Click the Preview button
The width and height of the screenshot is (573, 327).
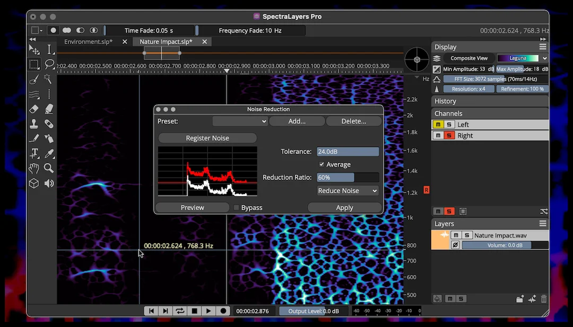click(x=193, y=208)
